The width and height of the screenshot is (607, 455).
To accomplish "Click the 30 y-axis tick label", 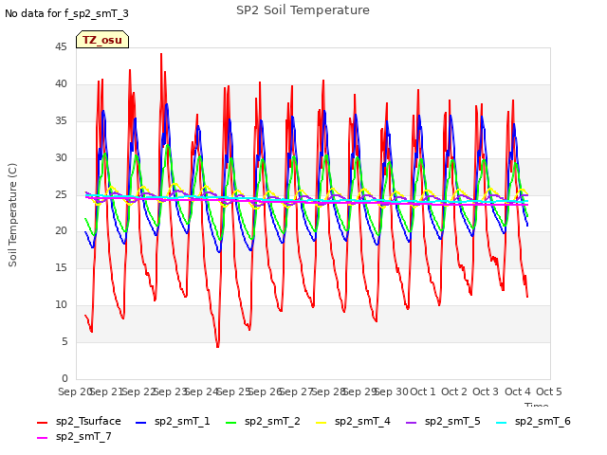I will click(x=61, y=158).
